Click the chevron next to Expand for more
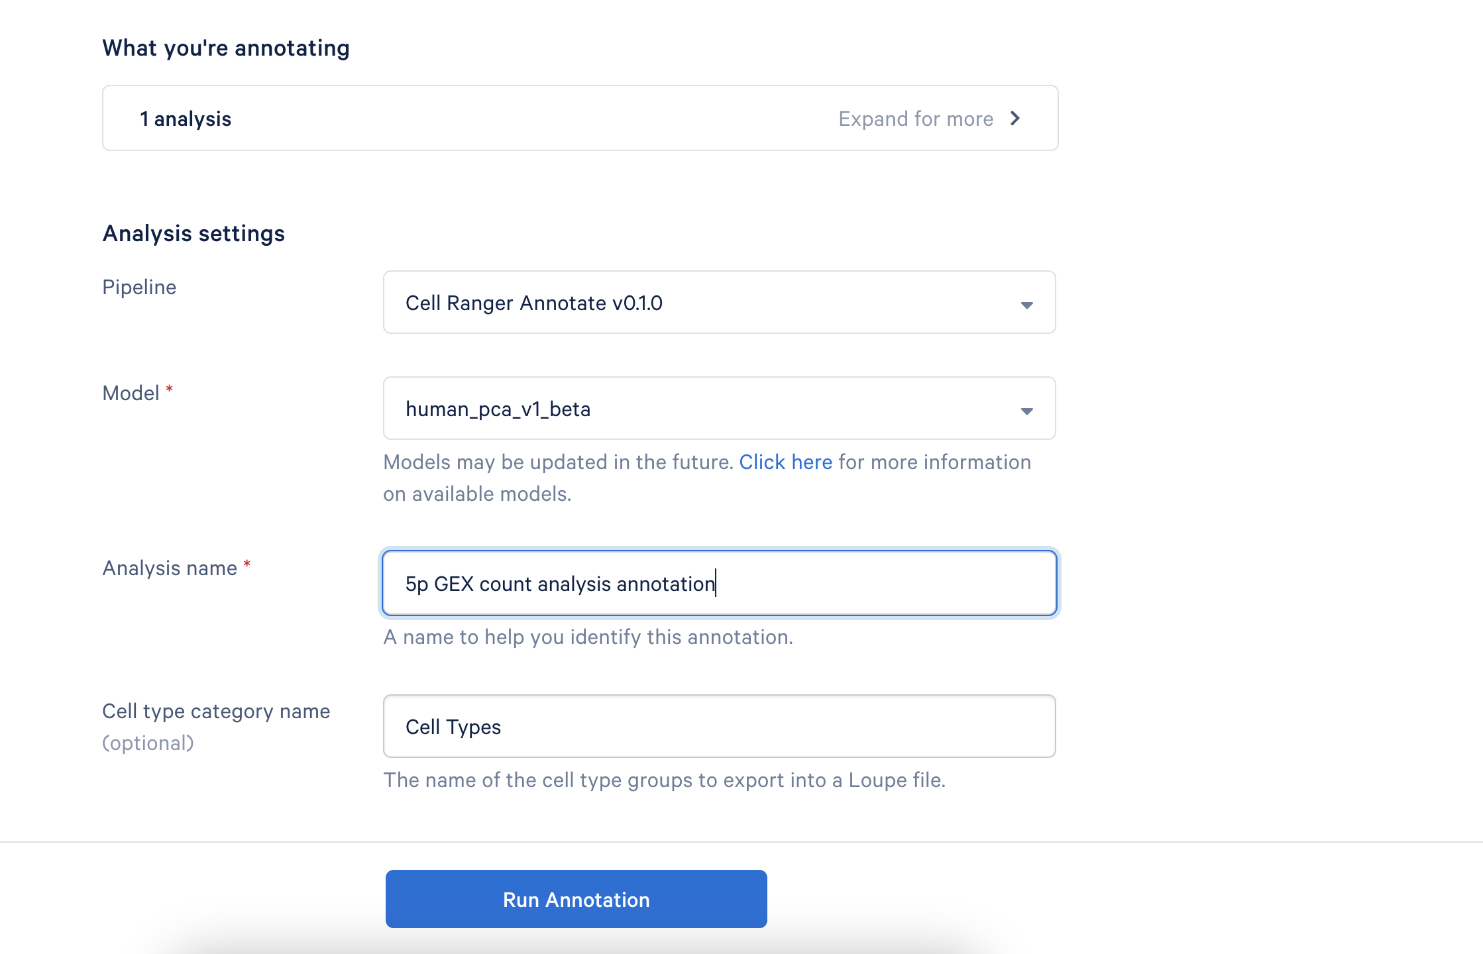This screenshot has height=954, width=1483. click(x=1015, y=119)
